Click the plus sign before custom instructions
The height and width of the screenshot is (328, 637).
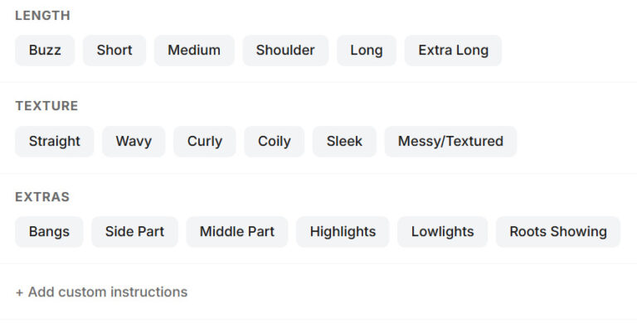19,292
